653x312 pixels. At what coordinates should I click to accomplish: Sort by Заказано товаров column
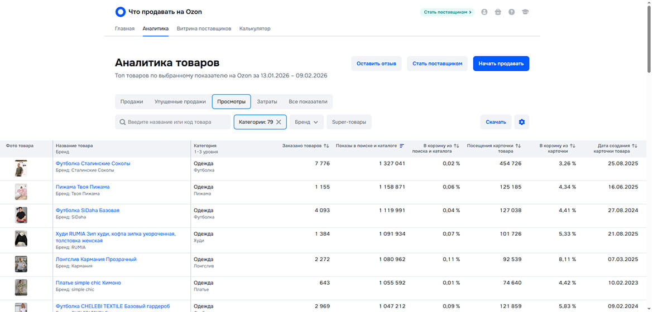tap(326, 145)
